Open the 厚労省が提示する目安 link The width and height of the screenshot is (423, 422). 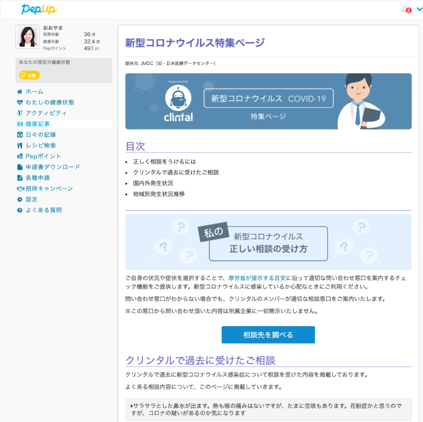point(257,278)
